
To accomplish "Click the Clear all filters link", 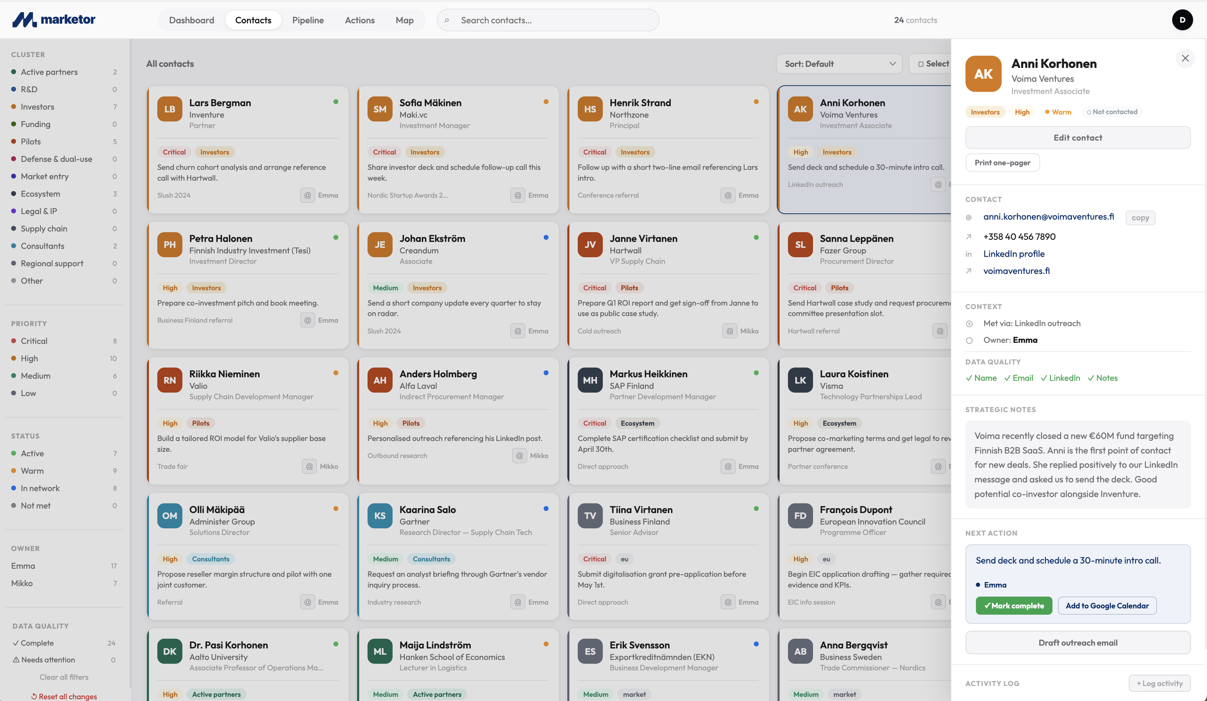I will pos(64,677).
